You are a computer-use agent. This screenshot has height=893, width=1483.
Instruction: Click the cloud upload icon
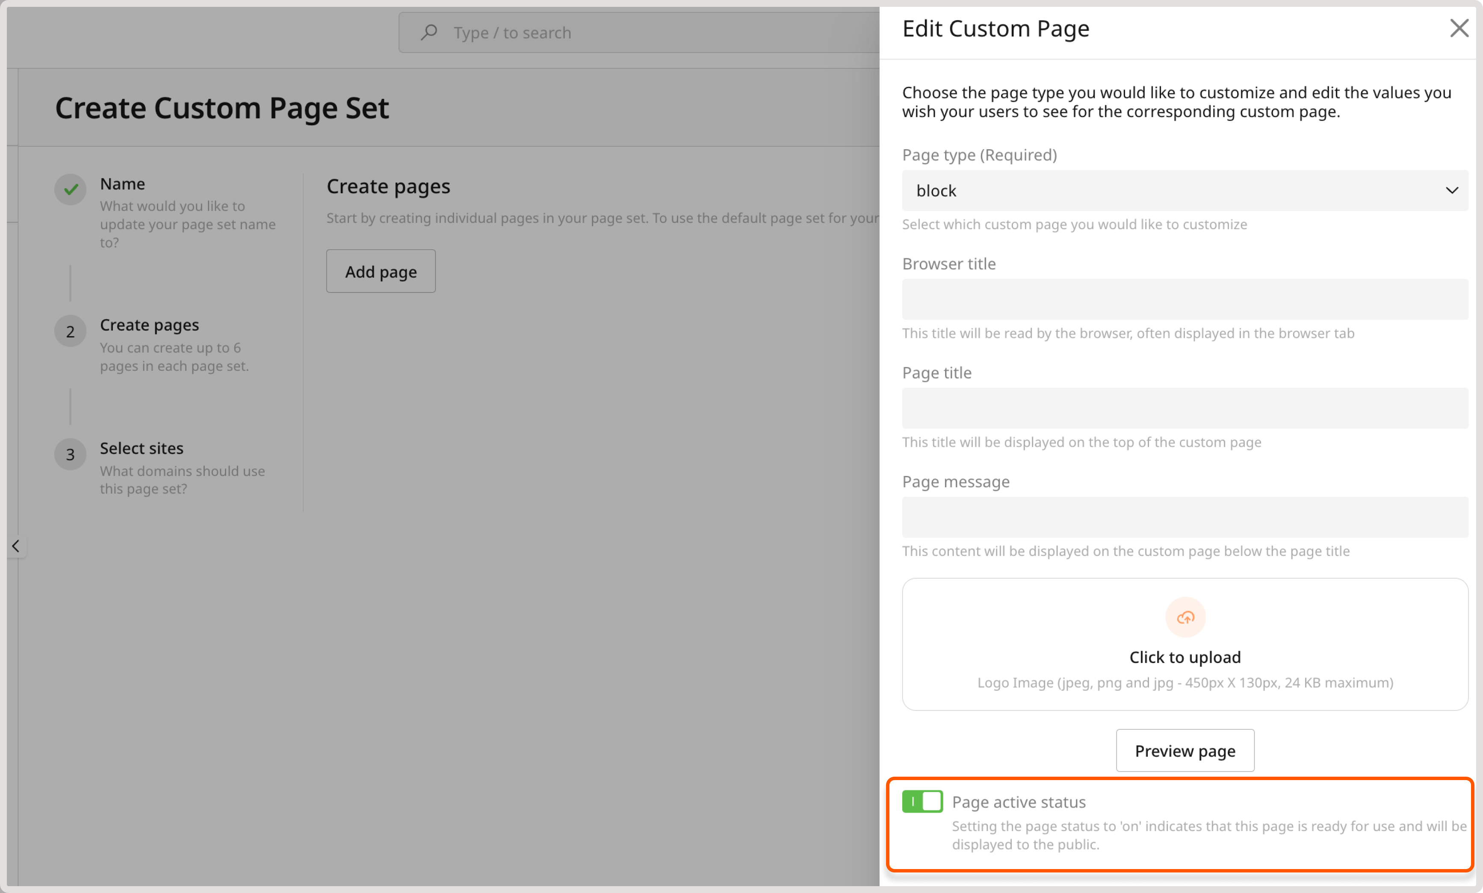point(1185,617)
